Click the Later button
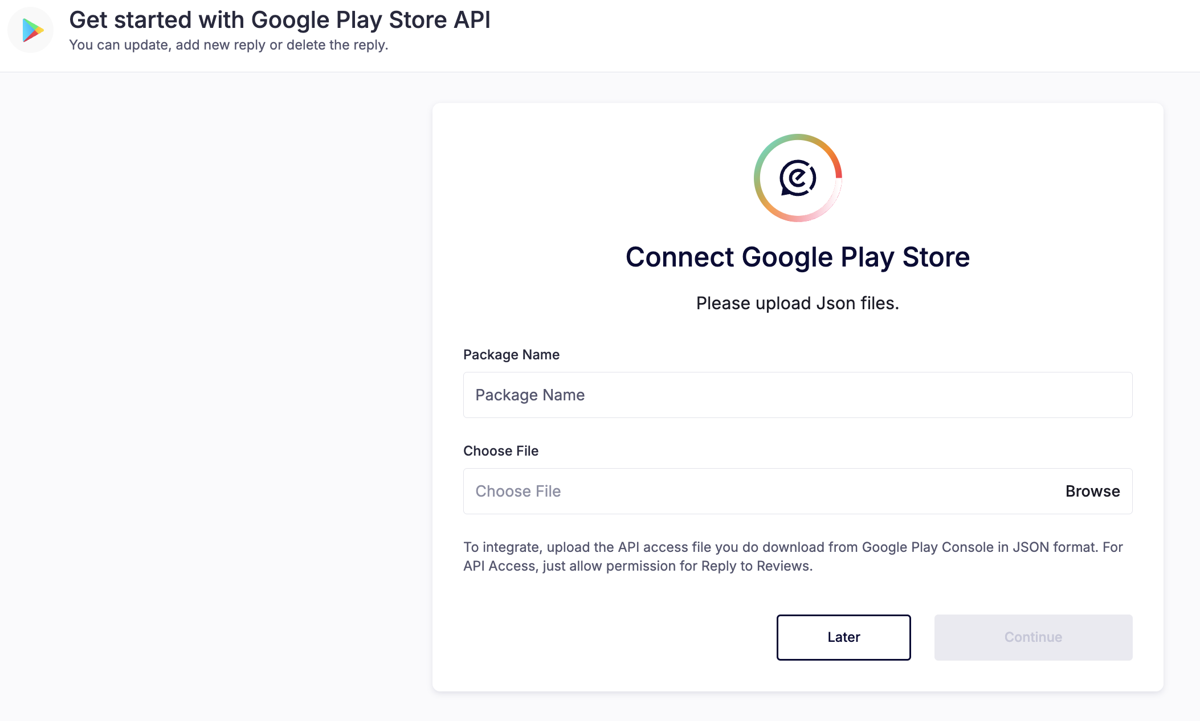Screen dimensions: 1200x721 pos(843,637)
